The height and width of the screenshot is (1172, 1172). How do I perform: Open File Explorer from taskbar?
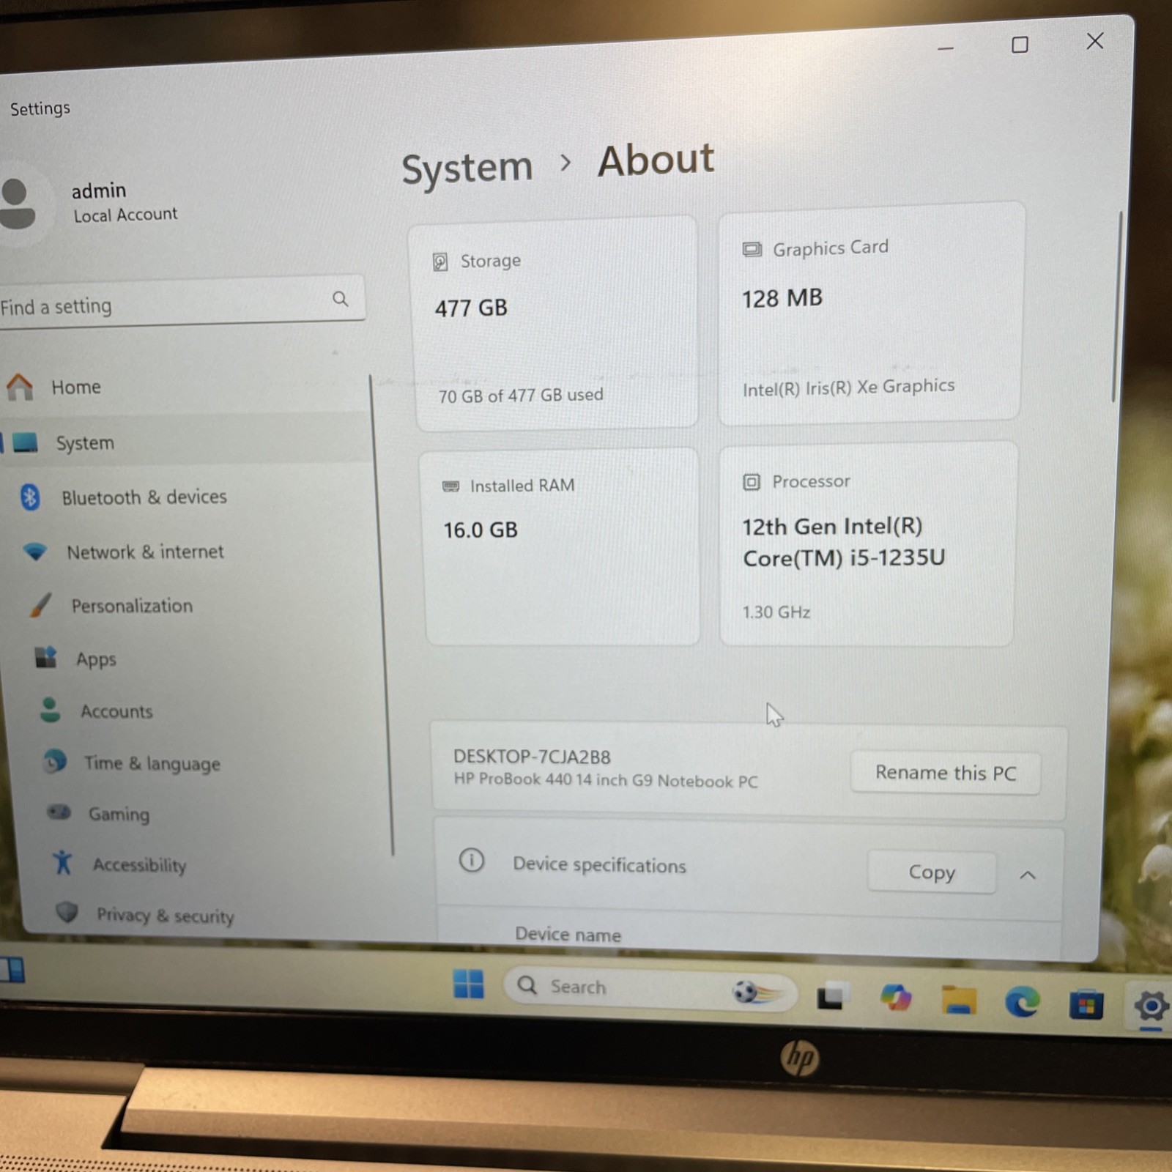pyautogui.click(x=959, y=1000)
